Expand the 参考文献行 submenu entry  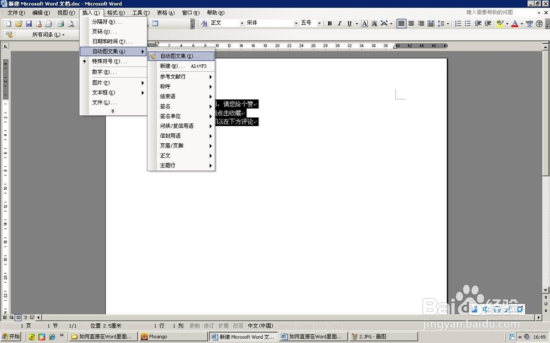pyautogui.click(x=181, y=76)
